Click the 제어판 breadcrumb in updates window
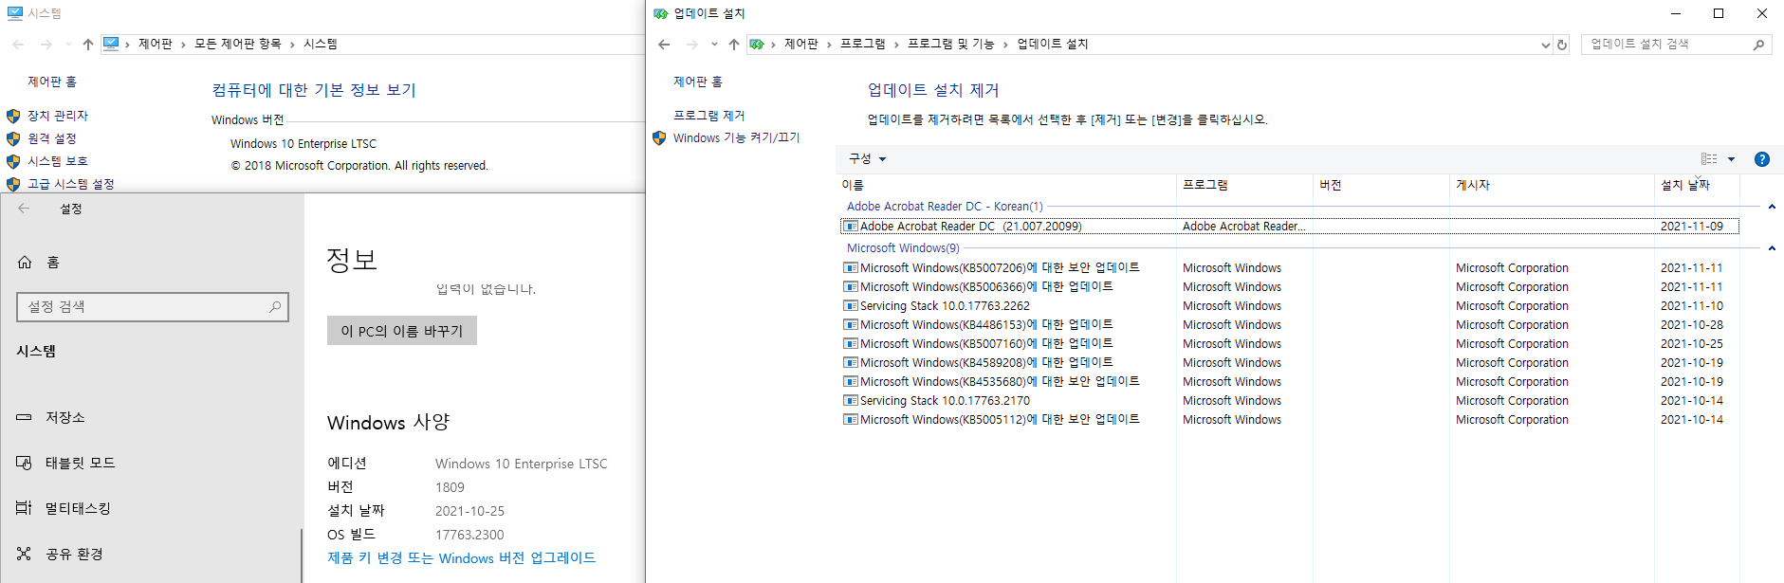The height and width of the screenshot is (583, 1784). [801, 45]
